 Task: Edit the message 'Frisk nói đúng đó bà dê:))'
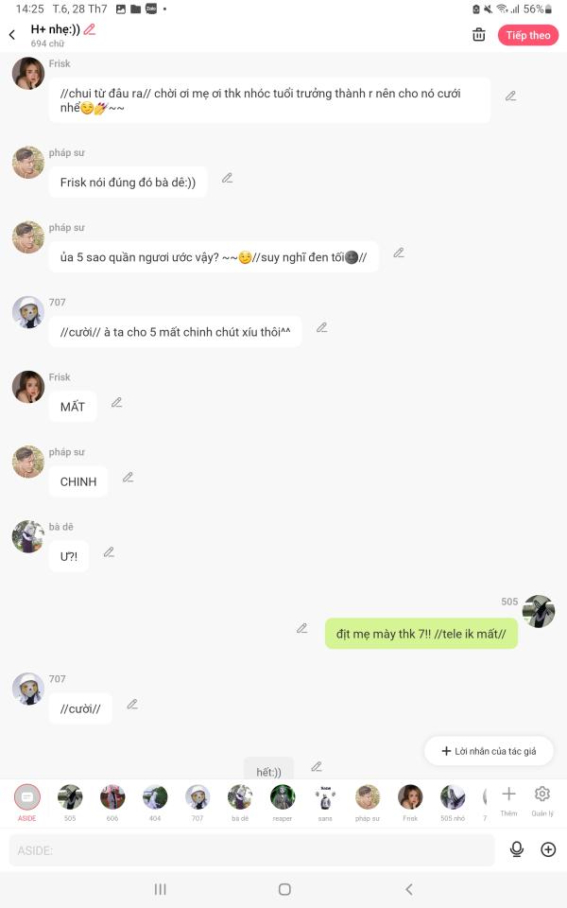tap(228, 178)
